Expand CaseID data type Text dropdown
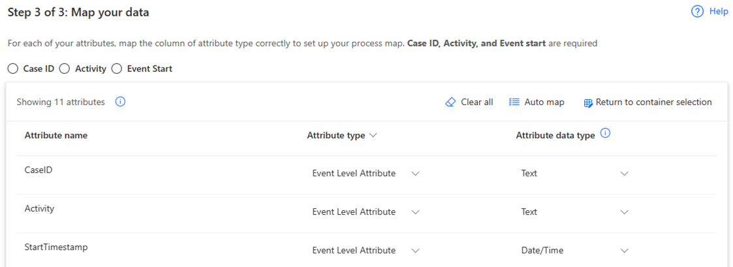Screen dimensions: 733x267 pyautogui.click(x=624, y=174)
